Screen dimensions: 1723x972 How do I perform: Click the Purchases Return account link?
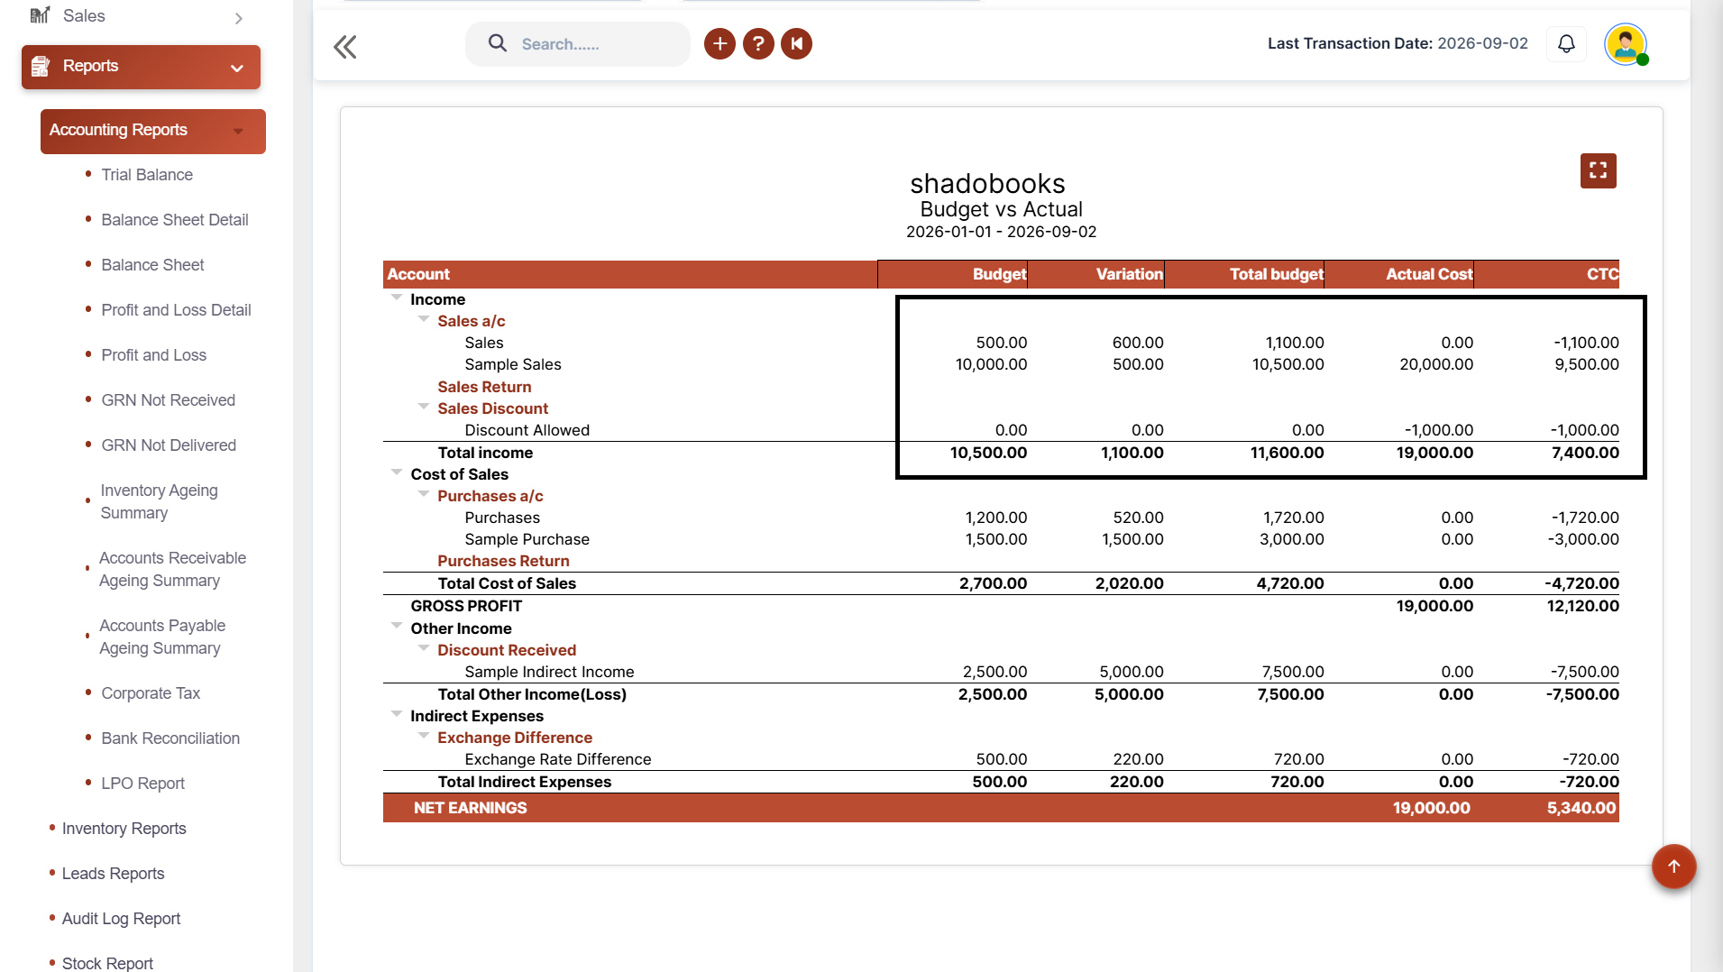click(503, 561)
